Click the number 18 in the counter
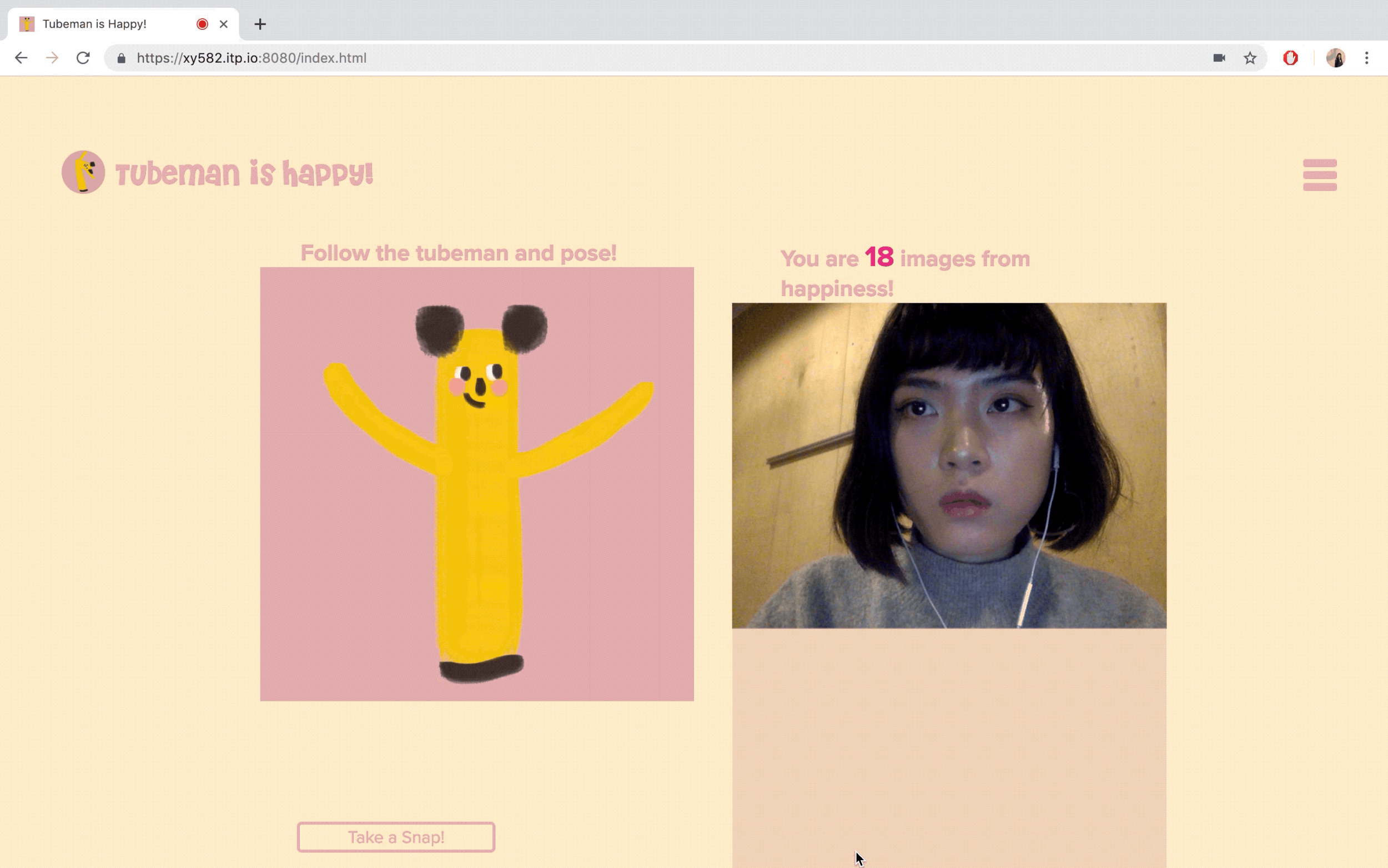 (879, 257)
